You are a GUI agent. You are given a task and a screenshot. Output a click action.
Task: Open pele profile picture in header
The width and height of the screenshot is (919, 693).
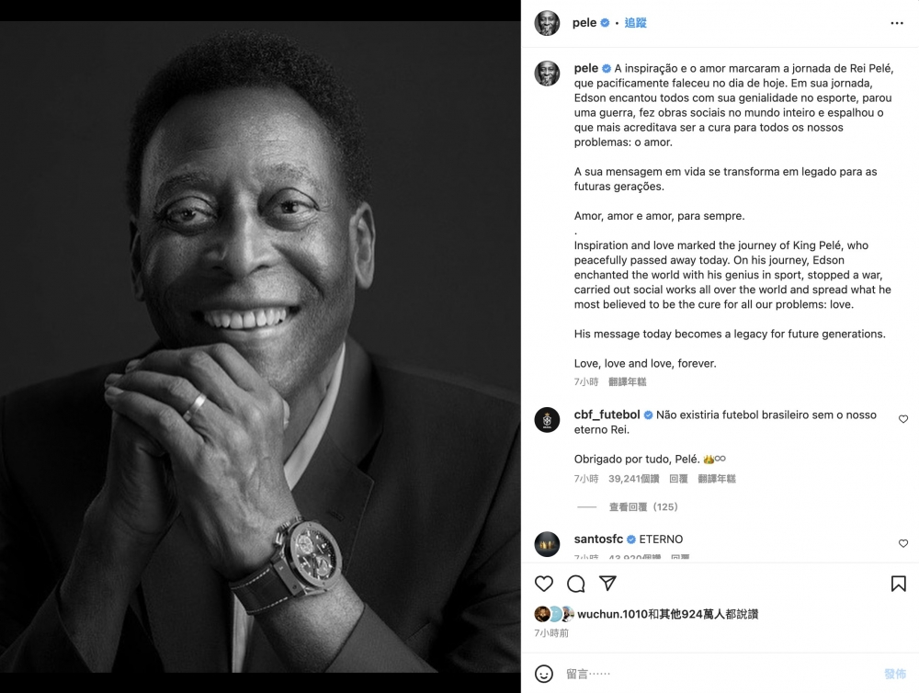pyautogui.click(x=548, y=23)
